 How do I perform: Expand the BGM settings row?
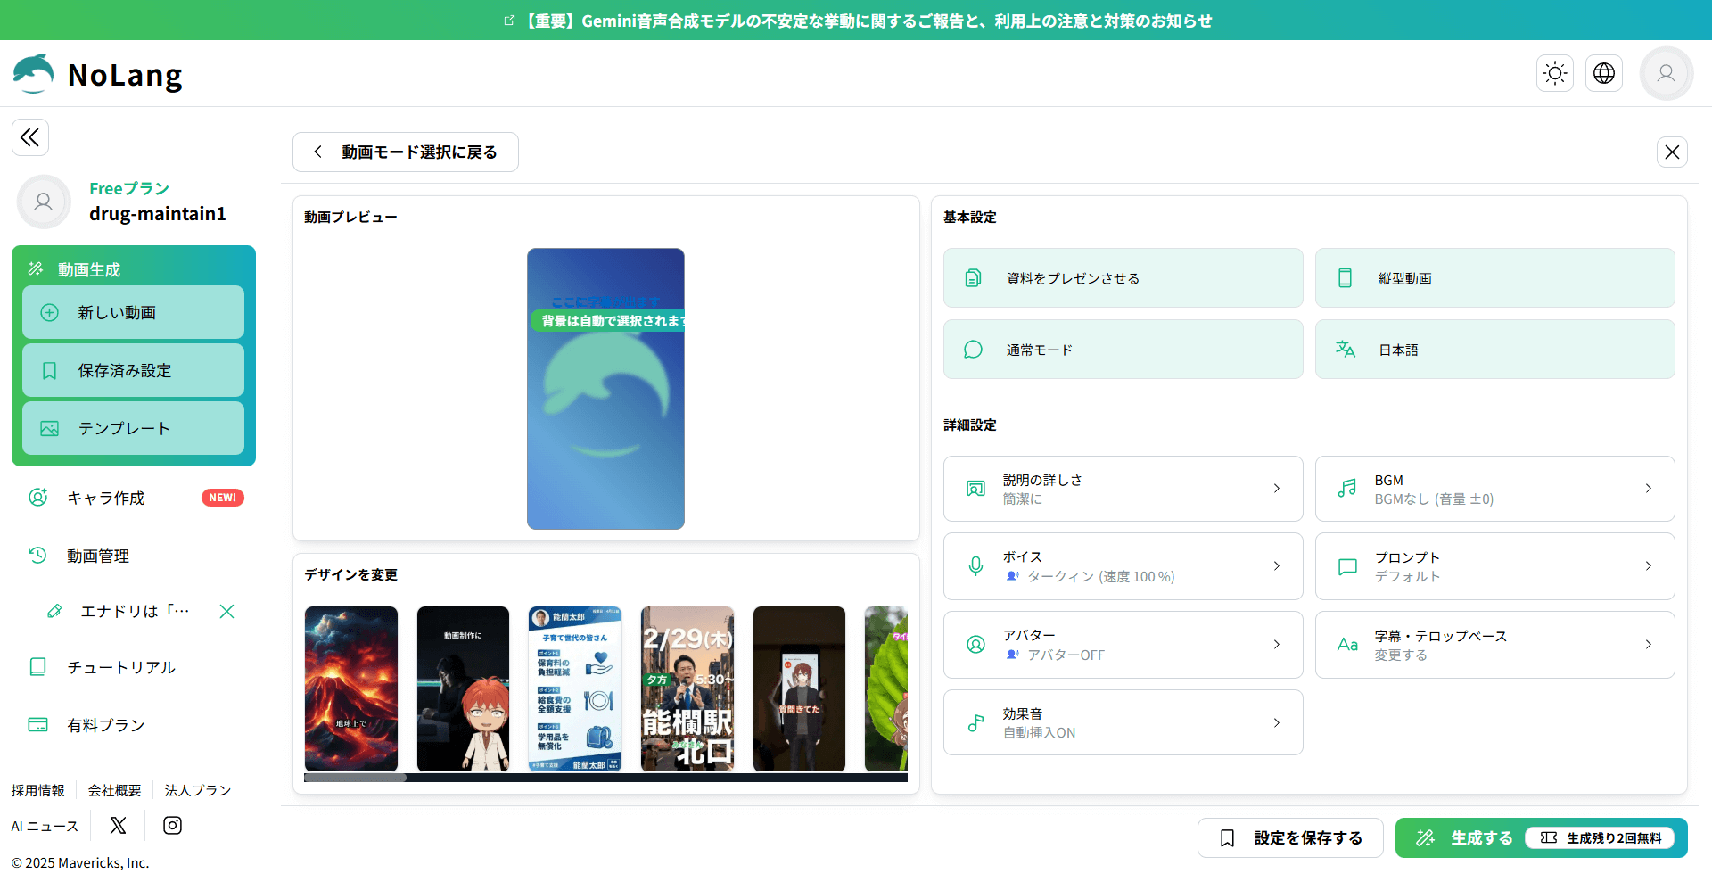[1494, 489]
